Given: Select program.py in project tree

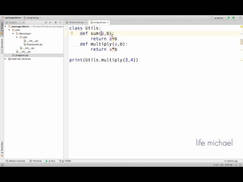Looking at the screenshot, I should tap(20, 55).
